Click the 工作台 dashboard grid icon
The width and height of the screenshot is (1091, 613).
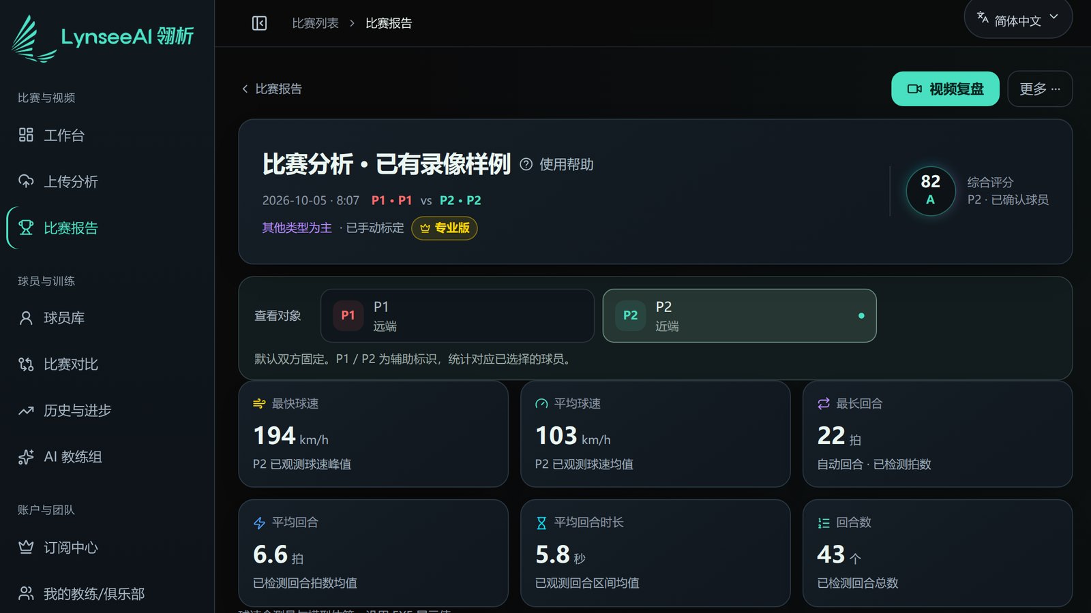click(26, 135)
